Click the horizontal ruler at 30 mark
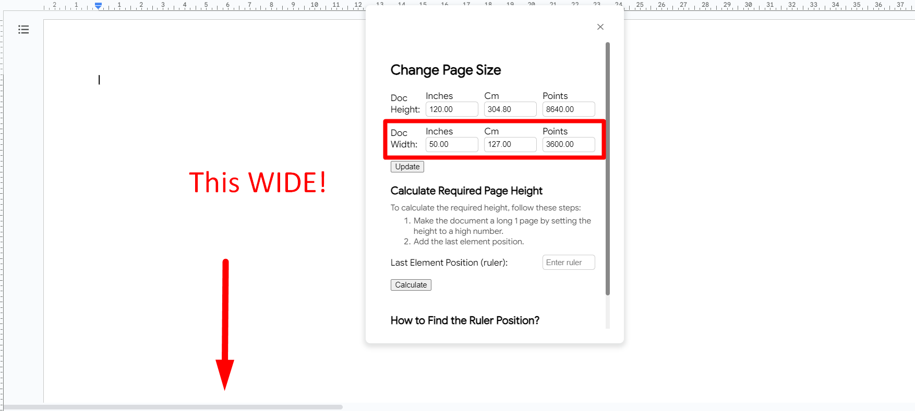 click(748, 5)
